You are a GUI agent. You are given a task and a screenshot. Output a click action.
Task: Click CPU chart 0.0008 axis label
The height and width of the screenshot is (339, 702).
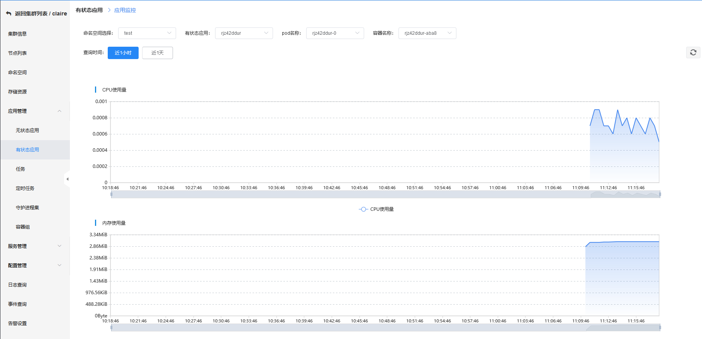point(100,118)
